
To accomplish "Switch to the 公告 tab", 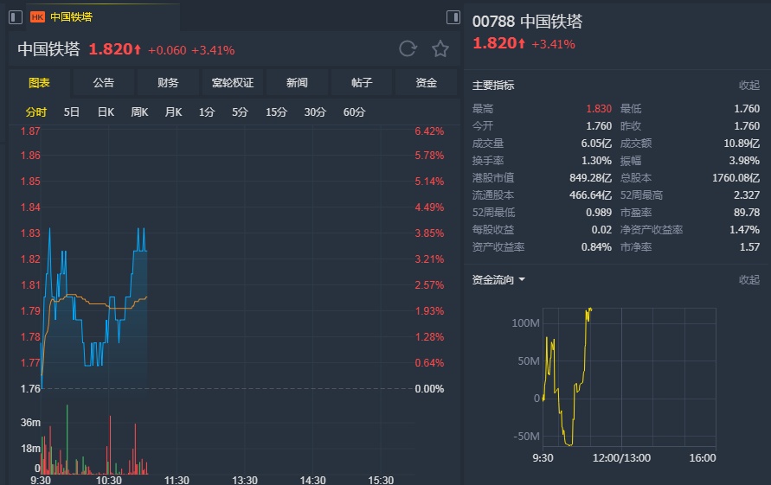I will click(x=104, y=83).
